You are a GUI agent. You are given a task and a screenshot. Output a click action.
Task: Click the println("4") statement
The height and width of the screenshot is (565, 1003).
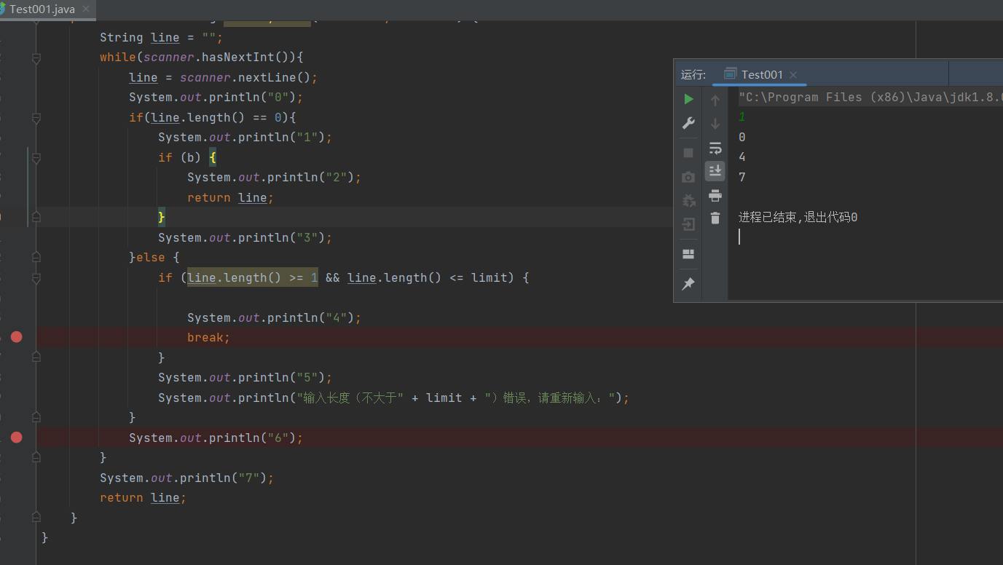274,318
